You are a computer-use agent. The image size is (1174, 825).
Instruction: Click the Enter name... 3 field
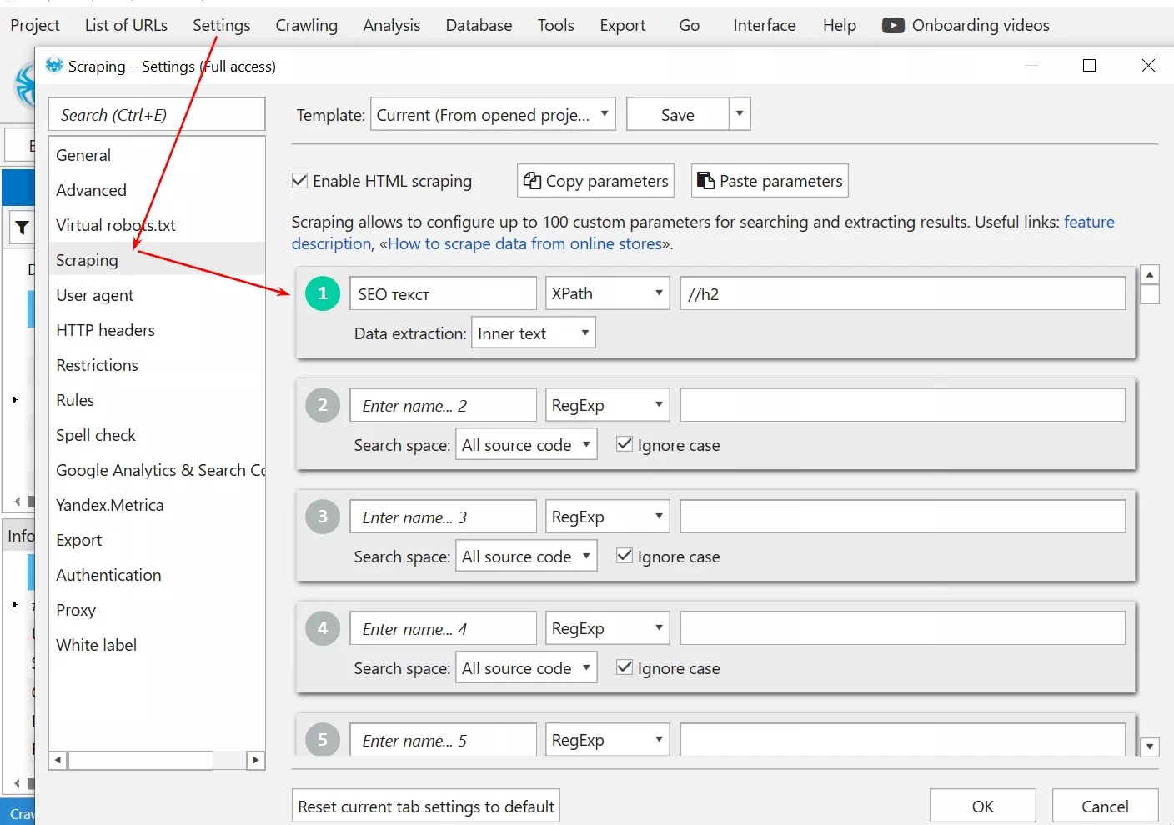[443, 517]
